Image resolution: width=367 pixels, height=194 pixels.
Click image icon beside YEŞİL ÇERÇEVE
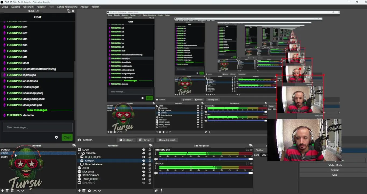(82, 157)
